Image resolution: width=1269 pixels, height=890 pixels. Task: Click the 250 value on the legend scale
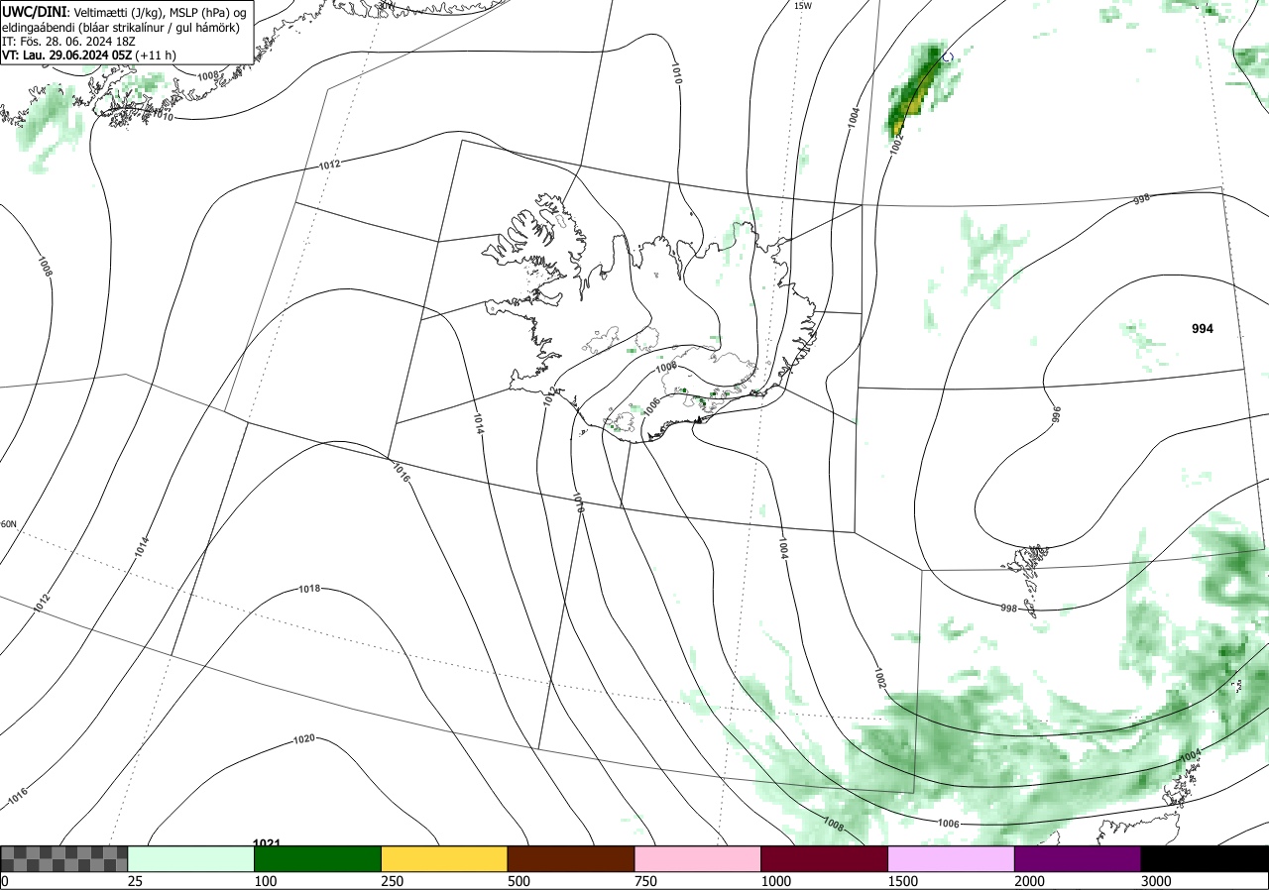pos(392,881)
